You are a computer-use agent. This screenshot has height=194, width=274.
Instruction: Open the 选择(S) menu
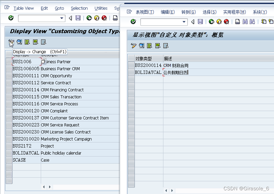(x=210, y=12)
